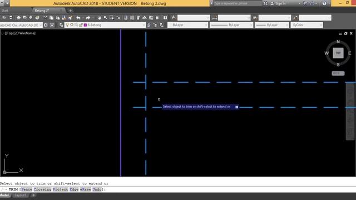
Task: Choose the Fence option in command line
Action: (27, 189)
